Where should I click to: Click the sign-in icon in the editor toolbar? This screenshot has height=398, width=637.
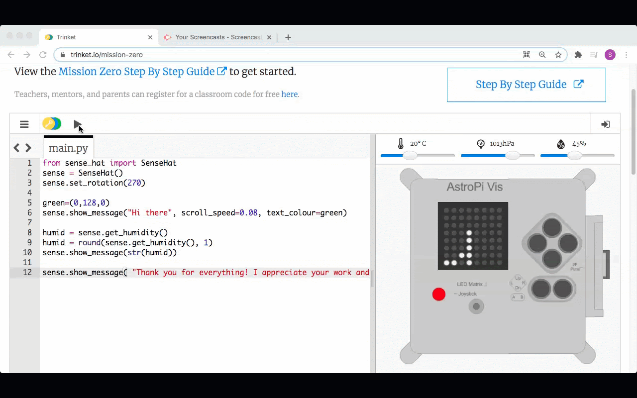605,124
